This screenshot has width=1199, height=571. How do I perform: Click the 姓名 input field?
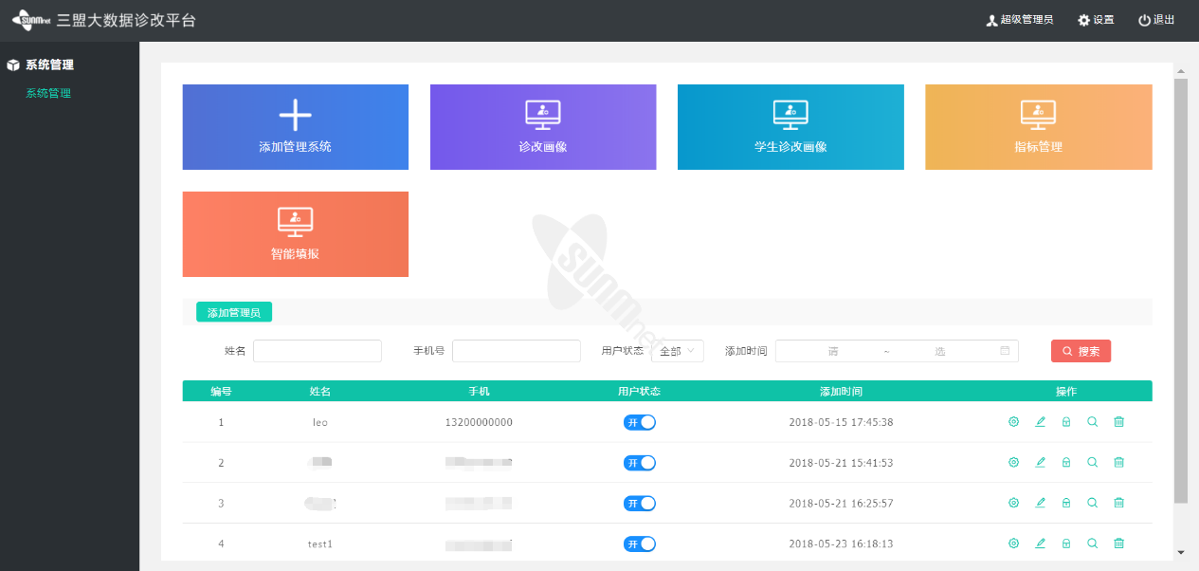coord(317,351)
